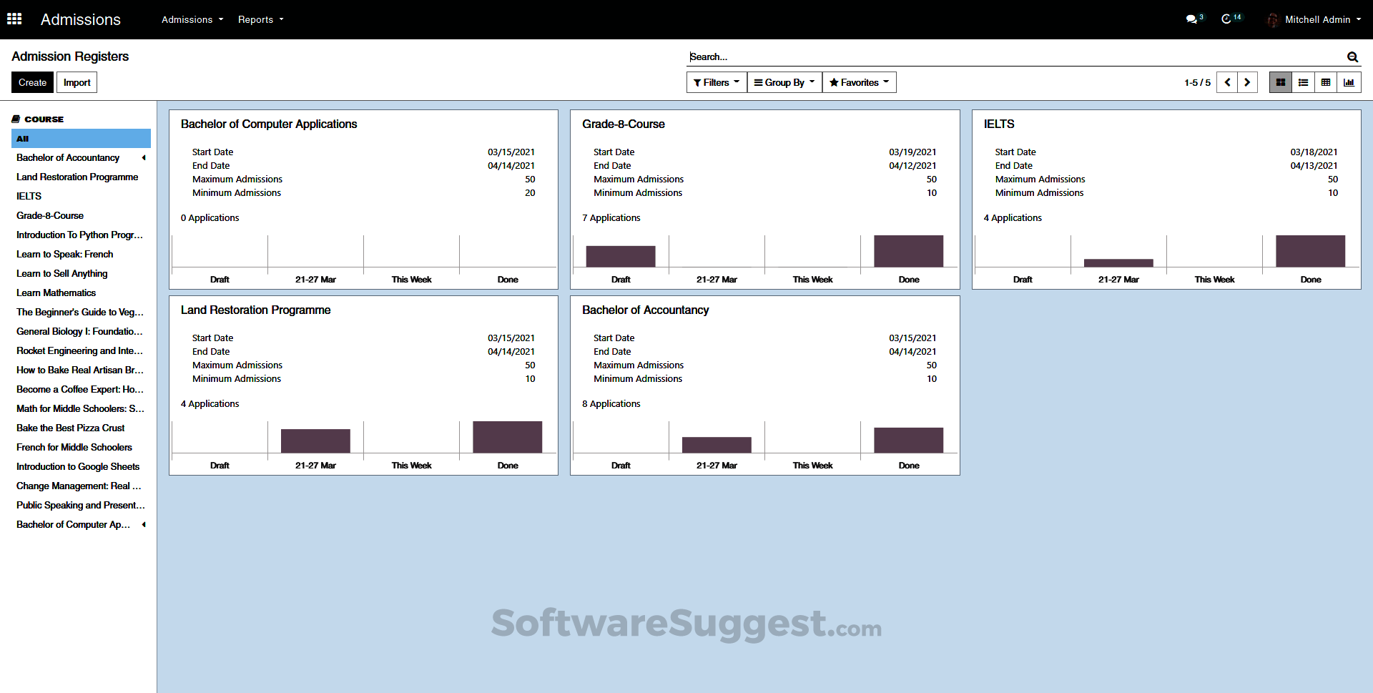
Task: Click in the Search field
Action: (1015, 56)
